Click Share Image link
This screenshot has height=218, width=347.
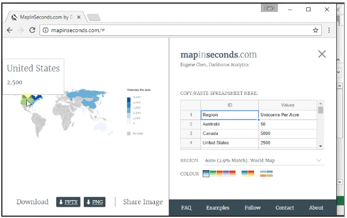pyautogui.click(x=143, y=202)
